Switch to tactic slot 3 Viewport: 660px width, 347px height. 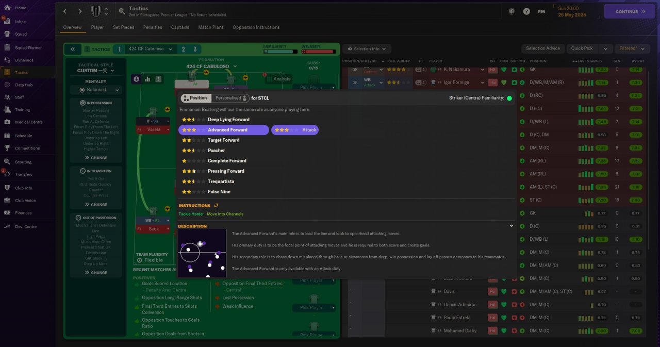click(x=195, y=49)
